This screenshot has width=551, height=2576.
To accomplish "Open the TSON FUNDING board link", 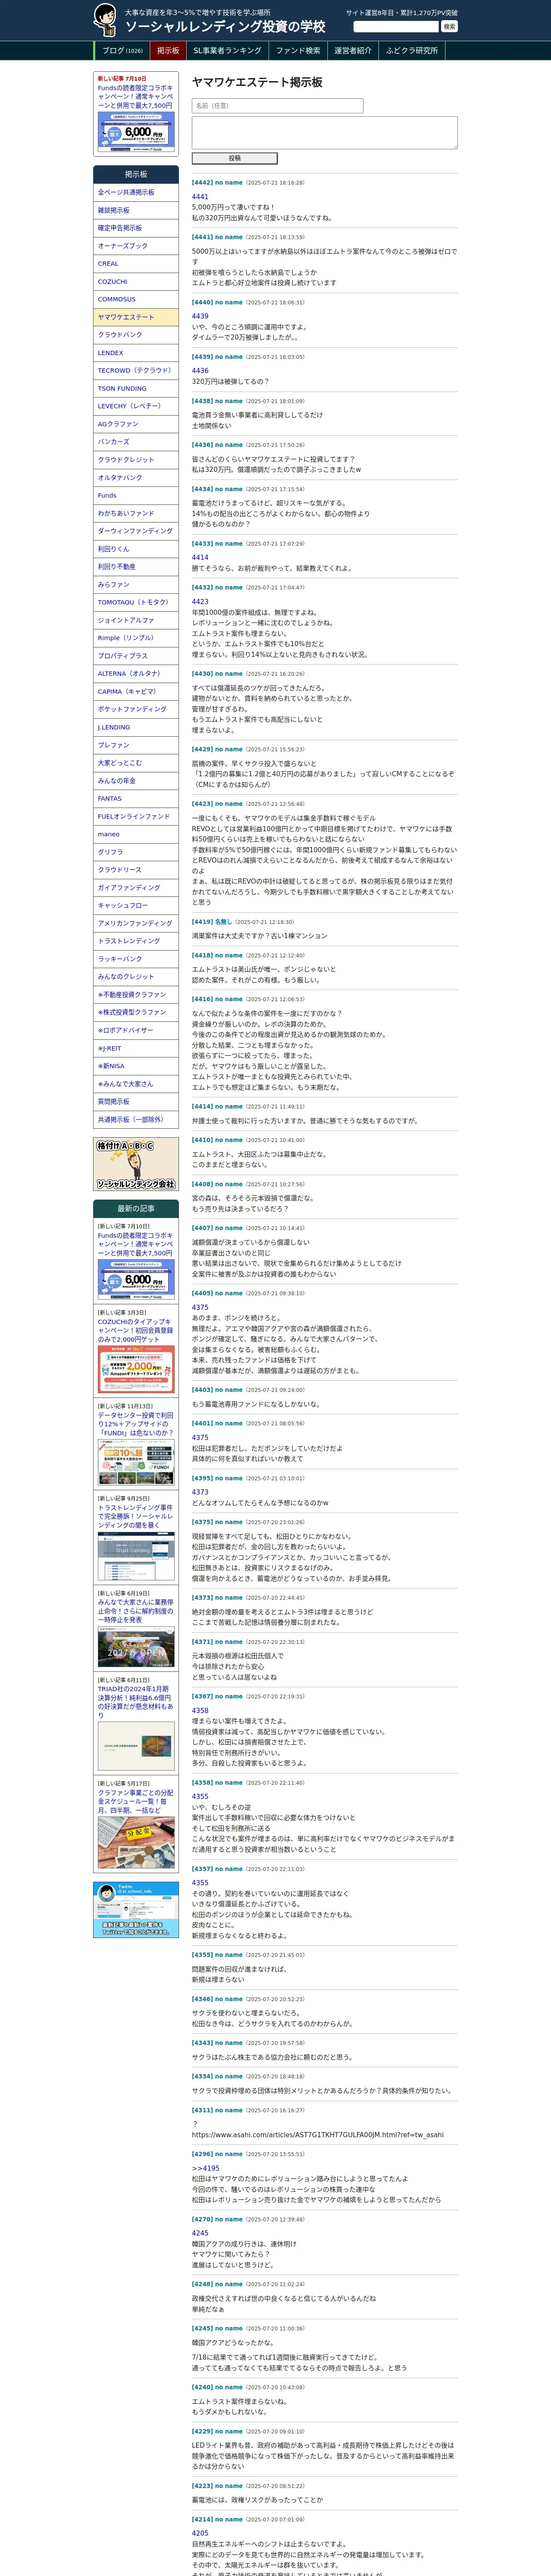I will pyautogui.click(x=136, y=389).
